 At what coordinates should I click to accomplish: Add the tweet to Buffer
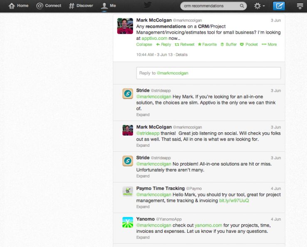tap(228, 44)
